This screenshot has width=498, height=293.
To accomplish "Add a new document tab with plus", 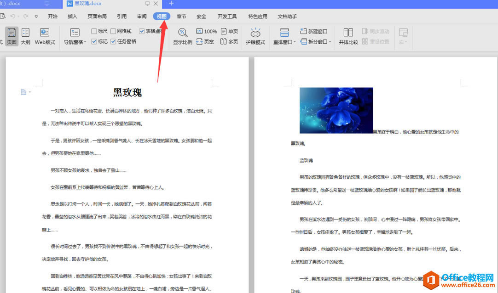I will (171, 4).
